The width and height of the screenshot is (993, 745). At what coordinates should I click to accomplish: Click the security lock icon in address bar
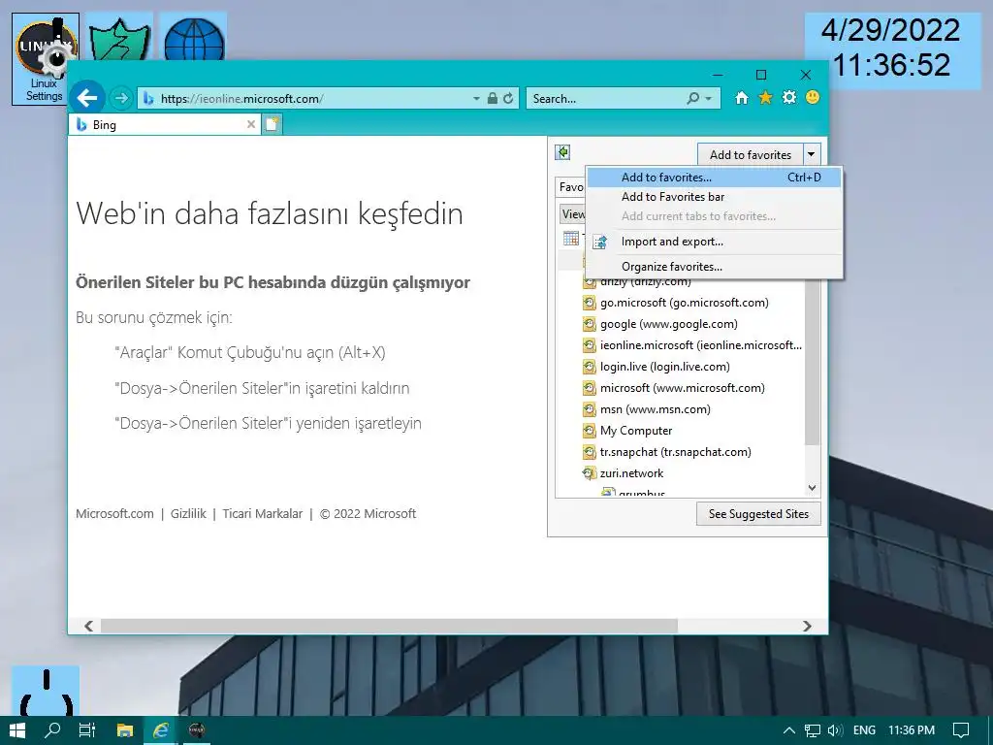[492, 98]
